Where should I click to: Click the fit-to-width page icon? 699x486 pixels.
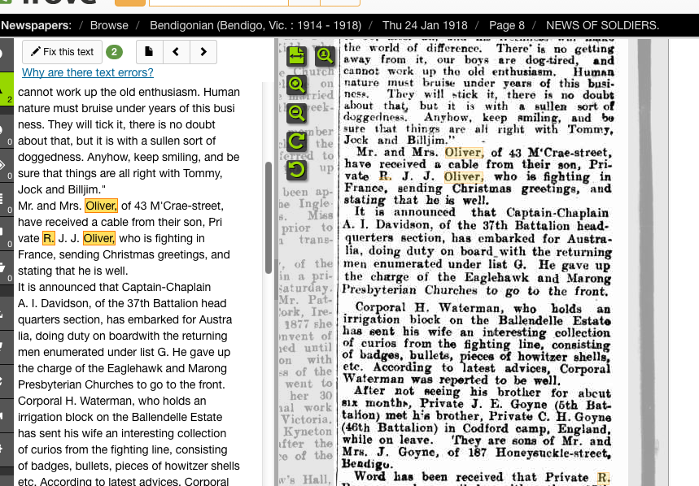[x=296, y=55]
